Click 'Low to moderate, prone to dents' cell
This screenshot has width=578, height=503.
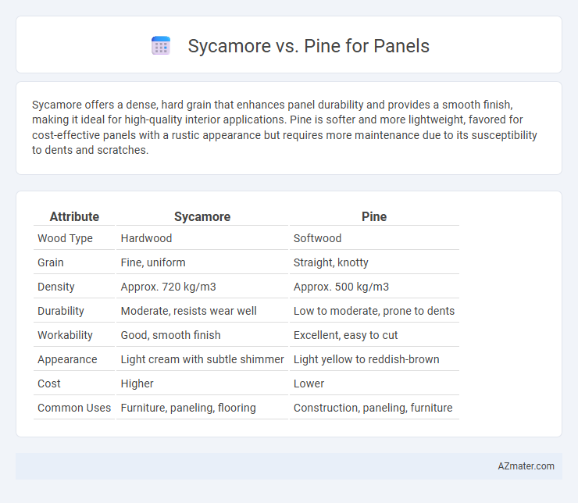[374, 311]
